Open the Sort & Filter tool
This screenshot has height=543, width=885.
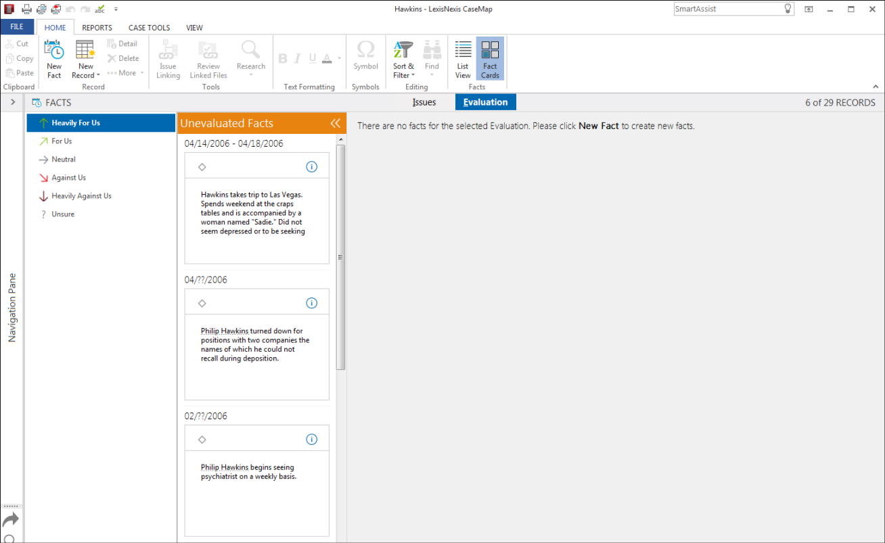click(403, 60)
